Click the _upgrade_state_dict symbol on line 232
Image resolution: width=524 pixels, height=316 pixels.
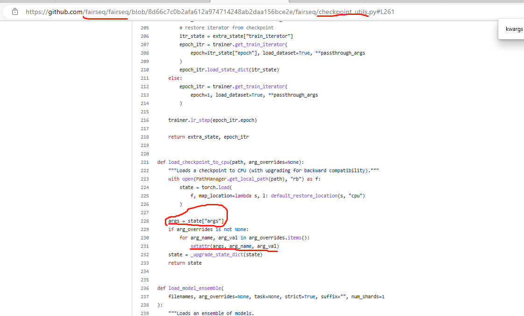coord(216,254)
